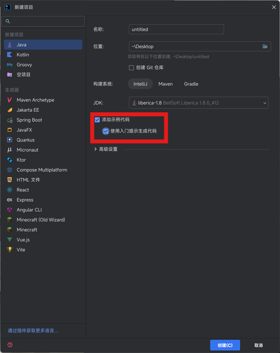Uncheck the 添加示例代码 checkbox

click(97, 119)
